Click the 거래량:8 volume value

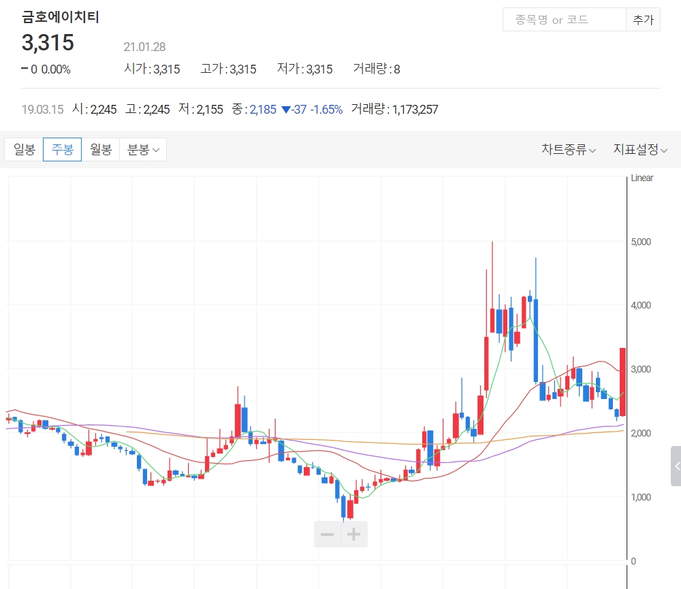[377, 69]
